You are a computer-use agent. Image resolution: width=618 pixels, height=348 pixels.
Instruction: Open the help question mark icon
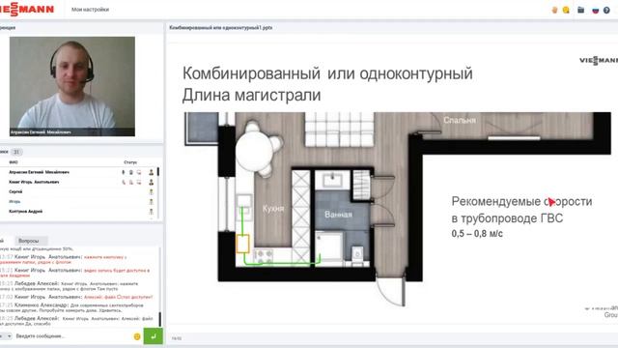click(x=606, y=10)
